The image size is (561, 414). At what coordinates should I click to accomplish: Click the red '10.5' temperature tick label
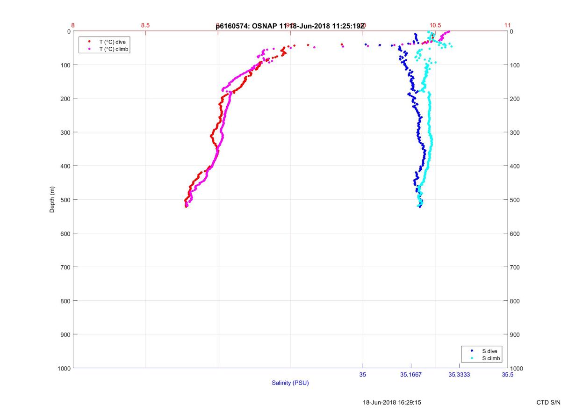[435, 25]
